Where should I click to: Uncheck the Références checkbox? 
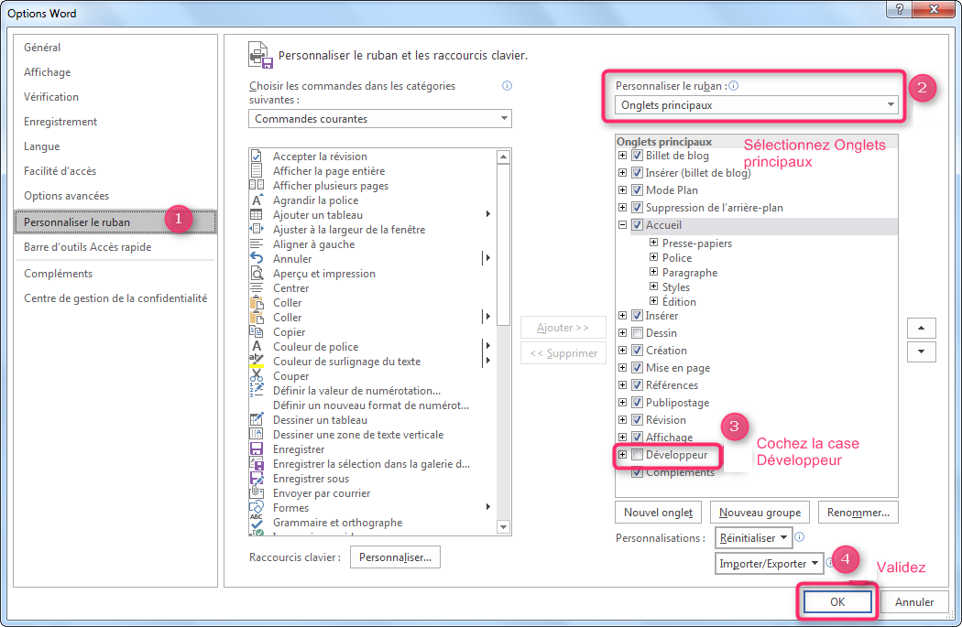638,385
